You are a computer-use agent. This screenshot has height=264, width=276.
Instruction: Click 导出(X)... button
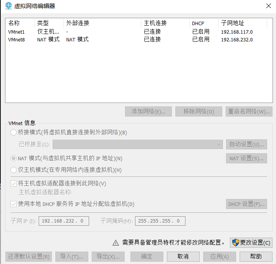[x=108, y=257]
